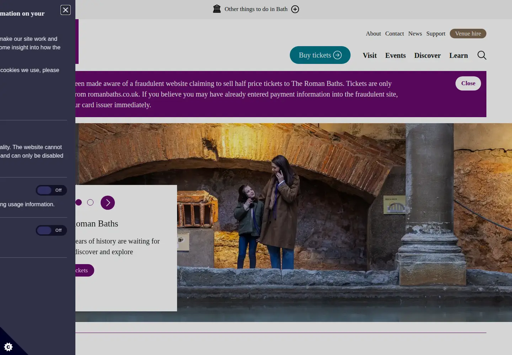Expand Other things to do in Bath
This screenshot has width=512, height=355.
click(x=295, y=9)
